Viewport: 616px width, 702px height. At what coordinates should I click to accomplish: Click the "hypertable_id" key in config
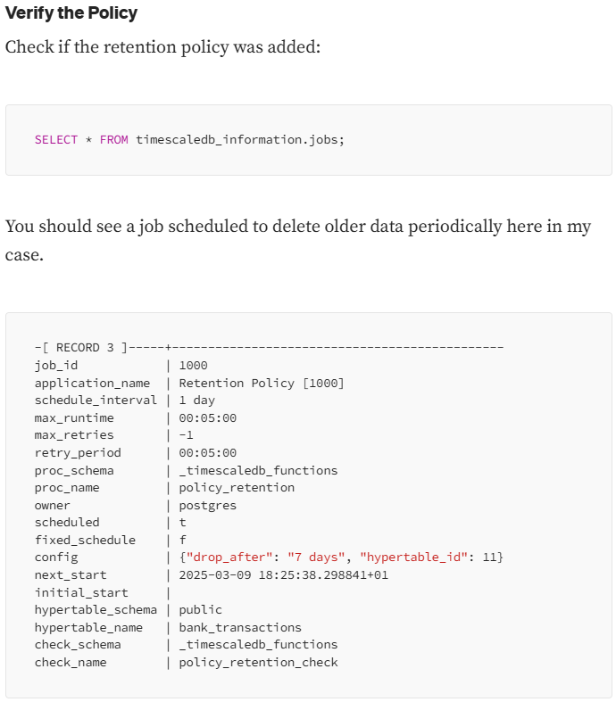(x=414, y=557)
